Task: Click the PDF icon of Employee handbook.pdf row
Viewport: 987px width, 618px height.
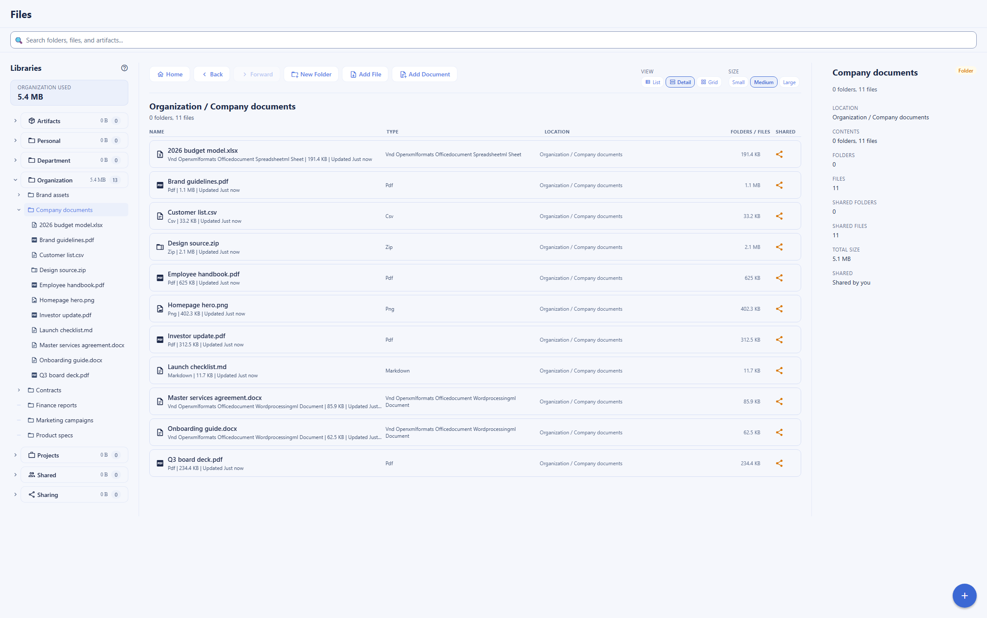Action: pyautogui.click(x=160, y=278)
